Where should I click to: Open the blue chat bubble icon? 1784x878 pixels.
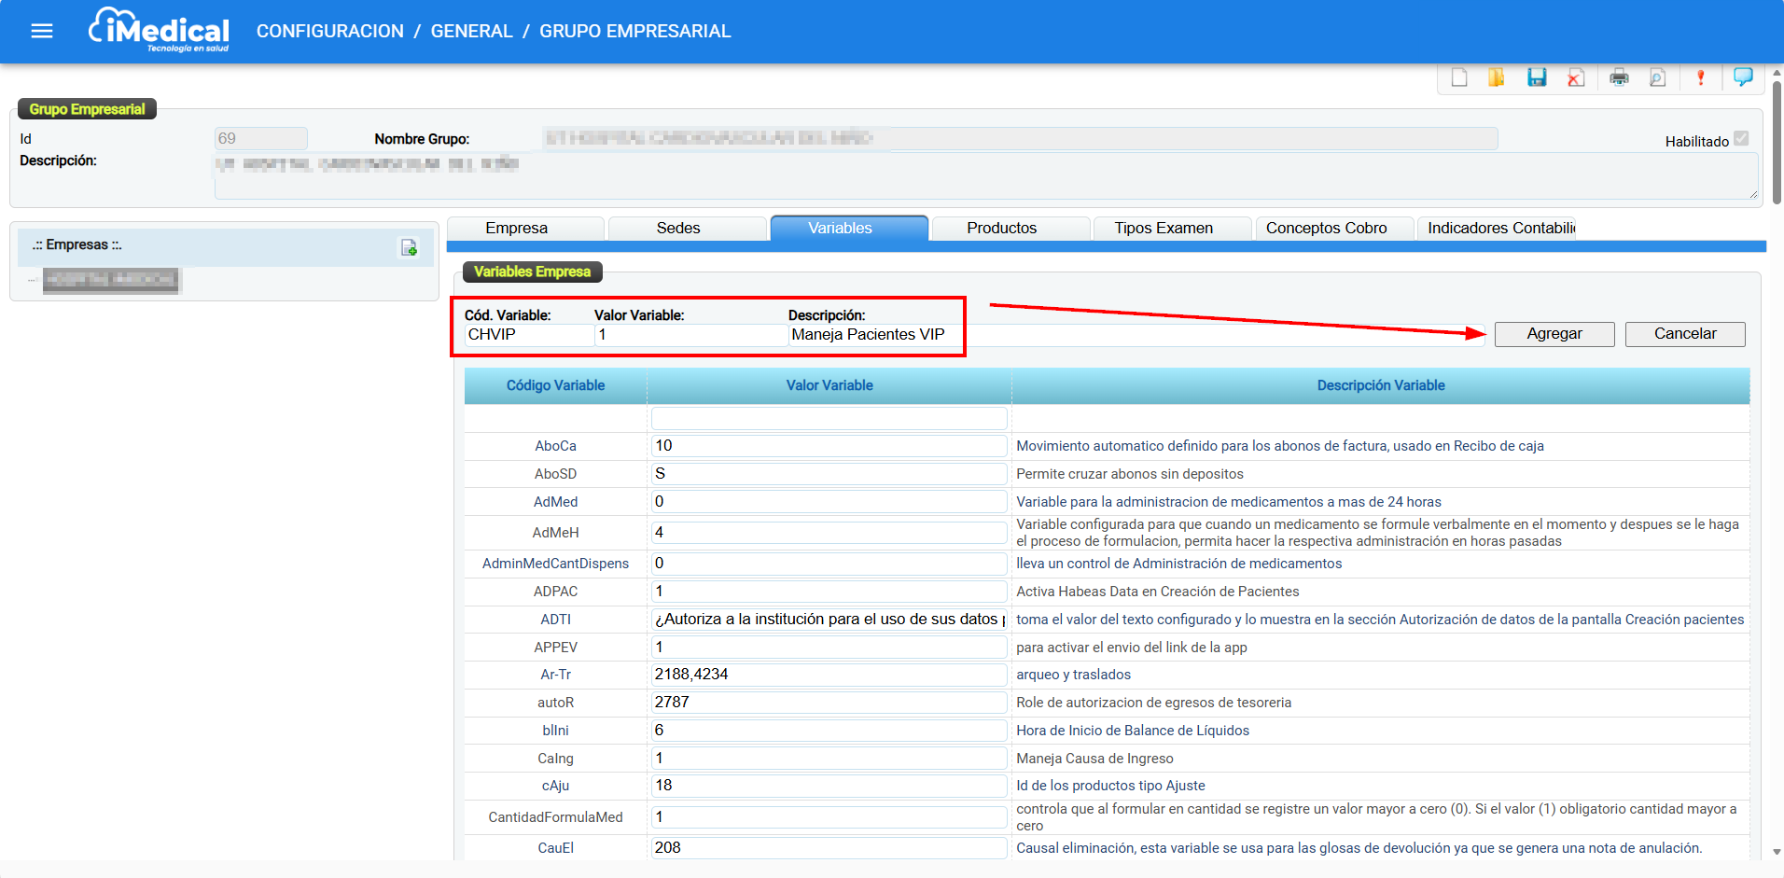pos(1742,77)
